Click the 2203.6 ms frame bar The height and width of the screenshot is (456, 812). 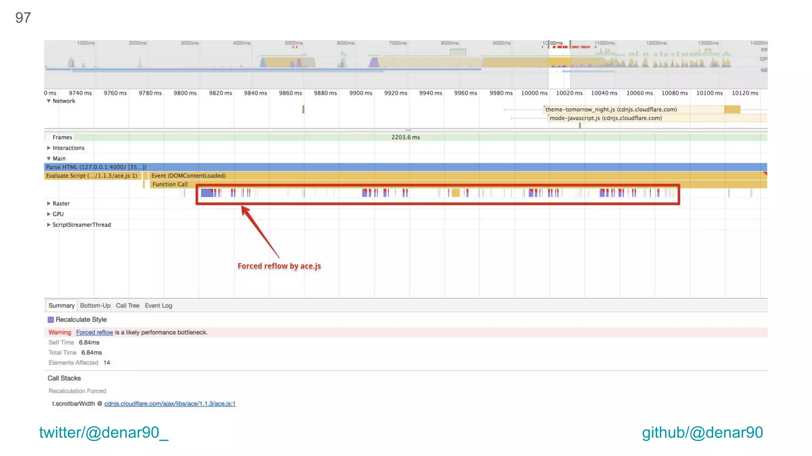click(x=405, y=137)
